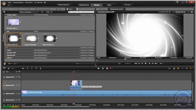Open the red marker dropdown arrow

(113, 68)
